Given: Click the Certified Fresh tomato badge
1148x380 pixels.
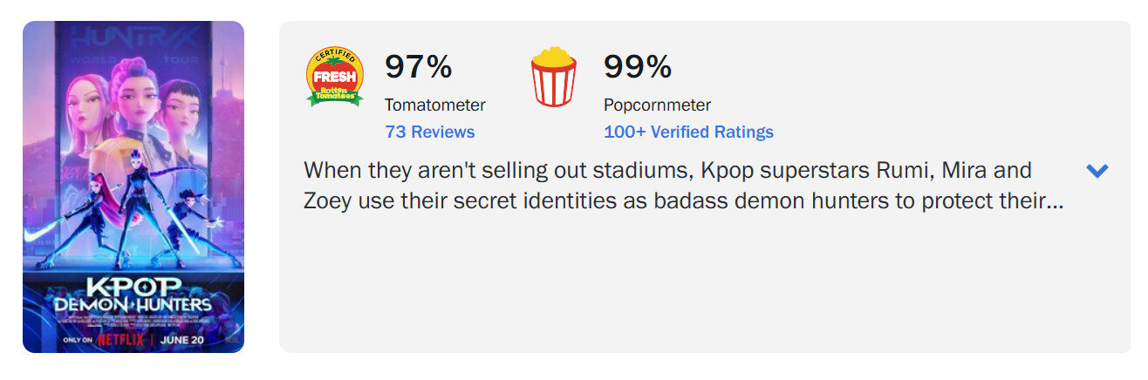Looking at the screenshot, I should tap(335, 77).
